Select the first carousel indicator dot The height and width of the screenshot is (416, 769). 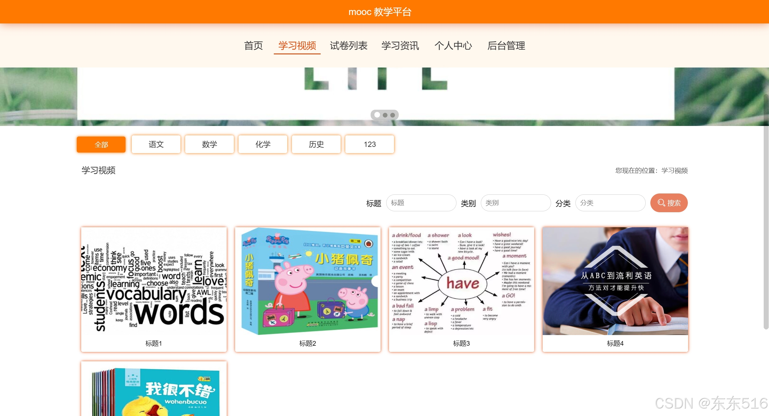point(377,115)
